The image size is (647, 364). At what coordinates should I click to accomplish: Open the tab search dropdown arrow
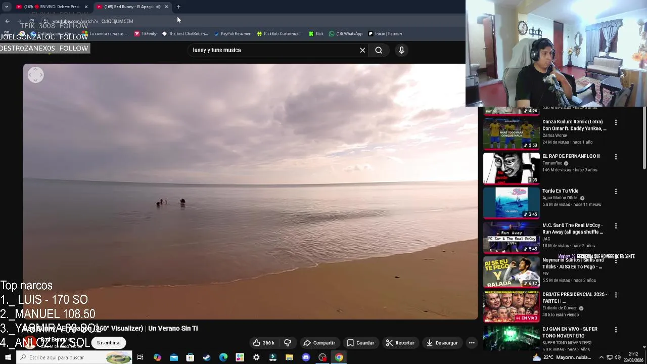pos(7,7)
